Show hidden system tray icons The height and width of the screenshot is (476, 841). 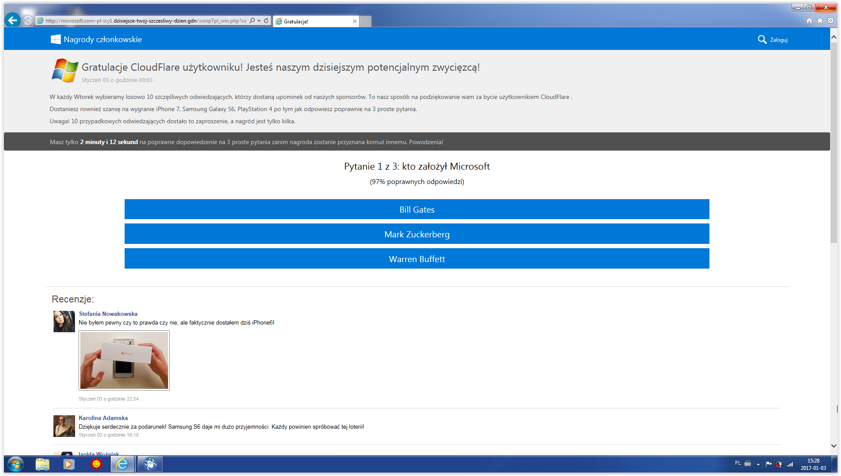[758, 464]
